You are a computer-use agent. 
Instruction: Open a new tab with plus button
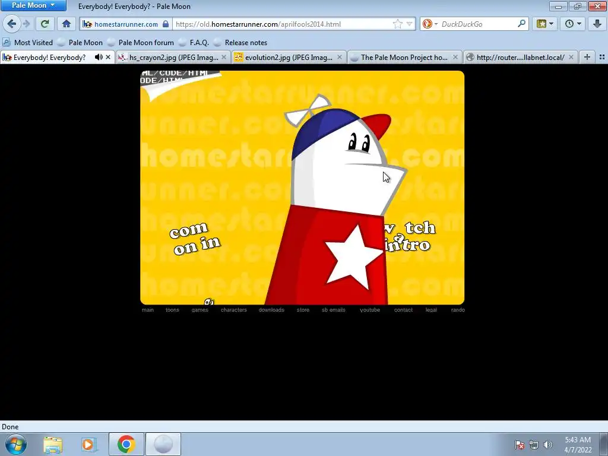pyautogui.click(x=587, y=58)
